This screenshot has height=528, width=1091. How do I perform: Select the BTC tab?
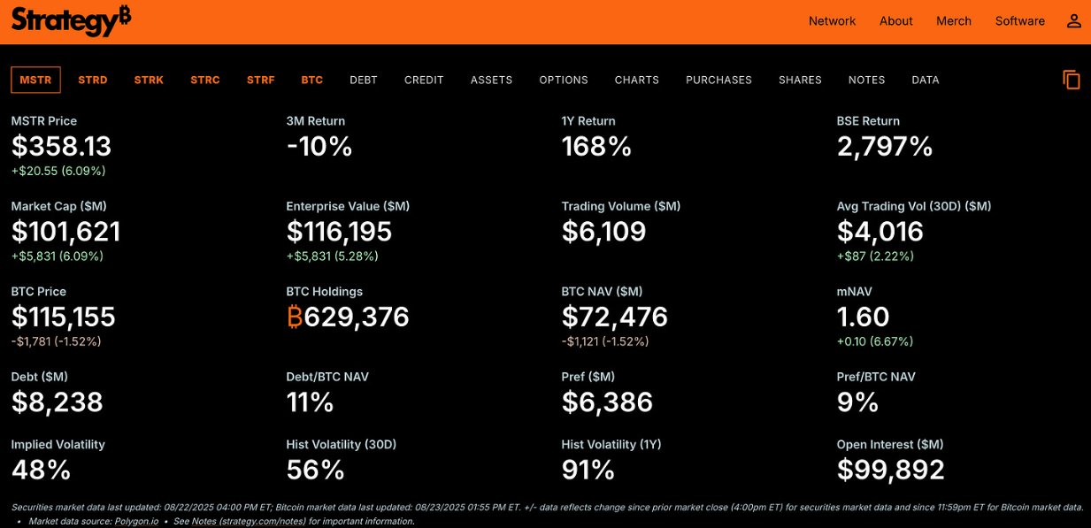click(x=312, y=80)
